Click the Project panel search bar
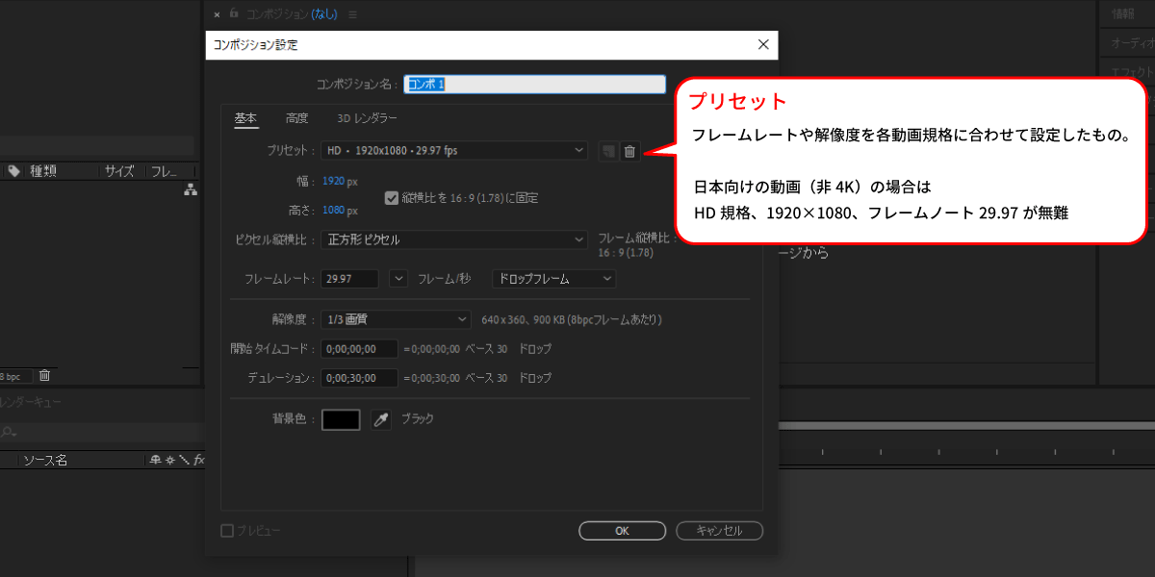This screenshot has width=1155, height=577. 96,146
